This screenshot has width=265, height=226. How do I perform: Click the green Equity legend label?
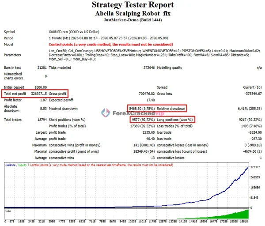pos(23,165)
